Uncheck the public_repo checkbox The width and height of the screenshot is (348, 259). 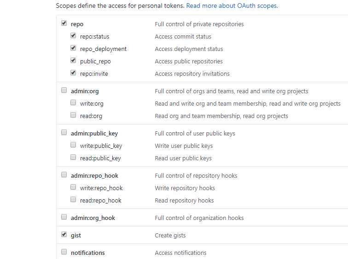[73, 60]
